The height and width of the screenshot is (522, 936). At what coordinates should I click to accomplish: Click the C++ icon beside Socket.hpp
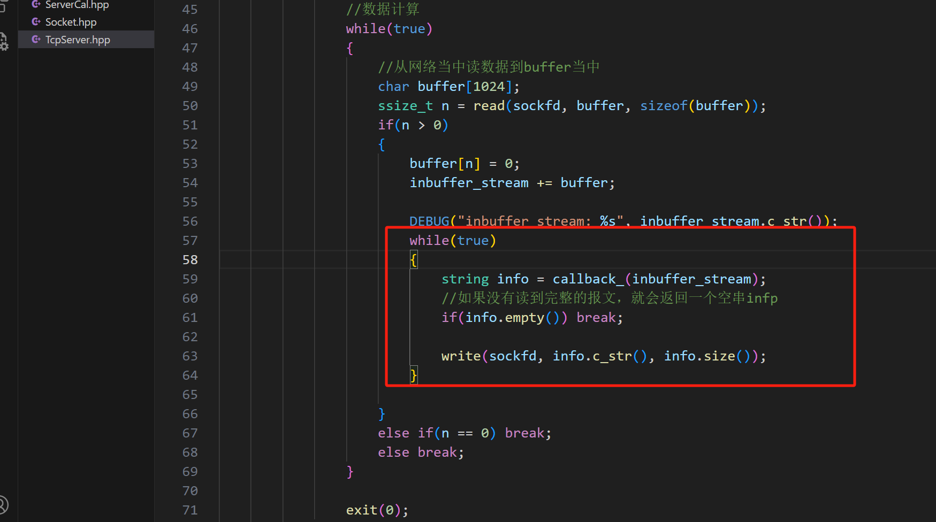click(x=36, y=22)
